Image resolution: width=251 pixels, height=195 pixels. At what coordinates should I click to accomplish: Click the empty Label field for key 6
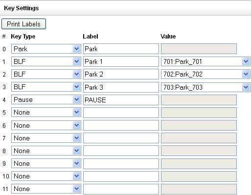121,125
